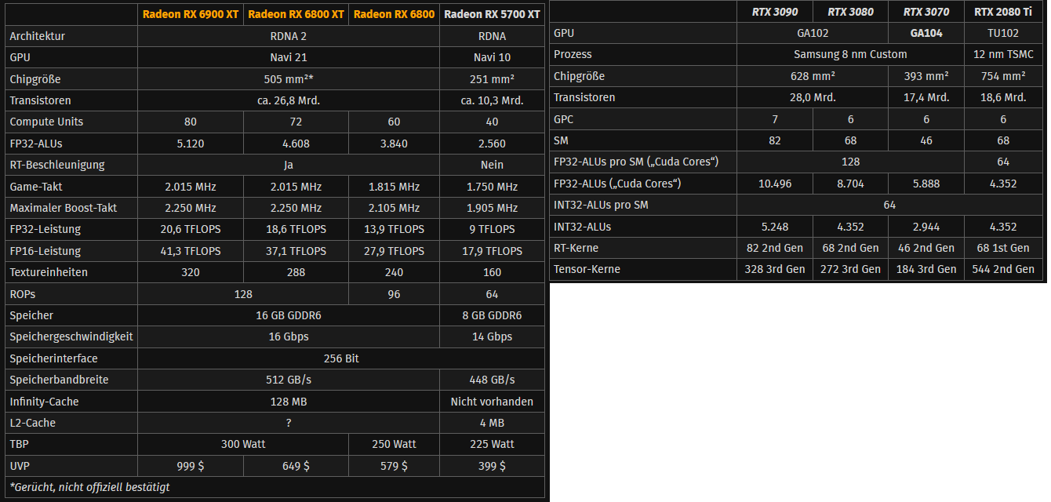
Task: Select the 628 mm² chip size cell
Action: pyautogui.click(x=813, y=76)
